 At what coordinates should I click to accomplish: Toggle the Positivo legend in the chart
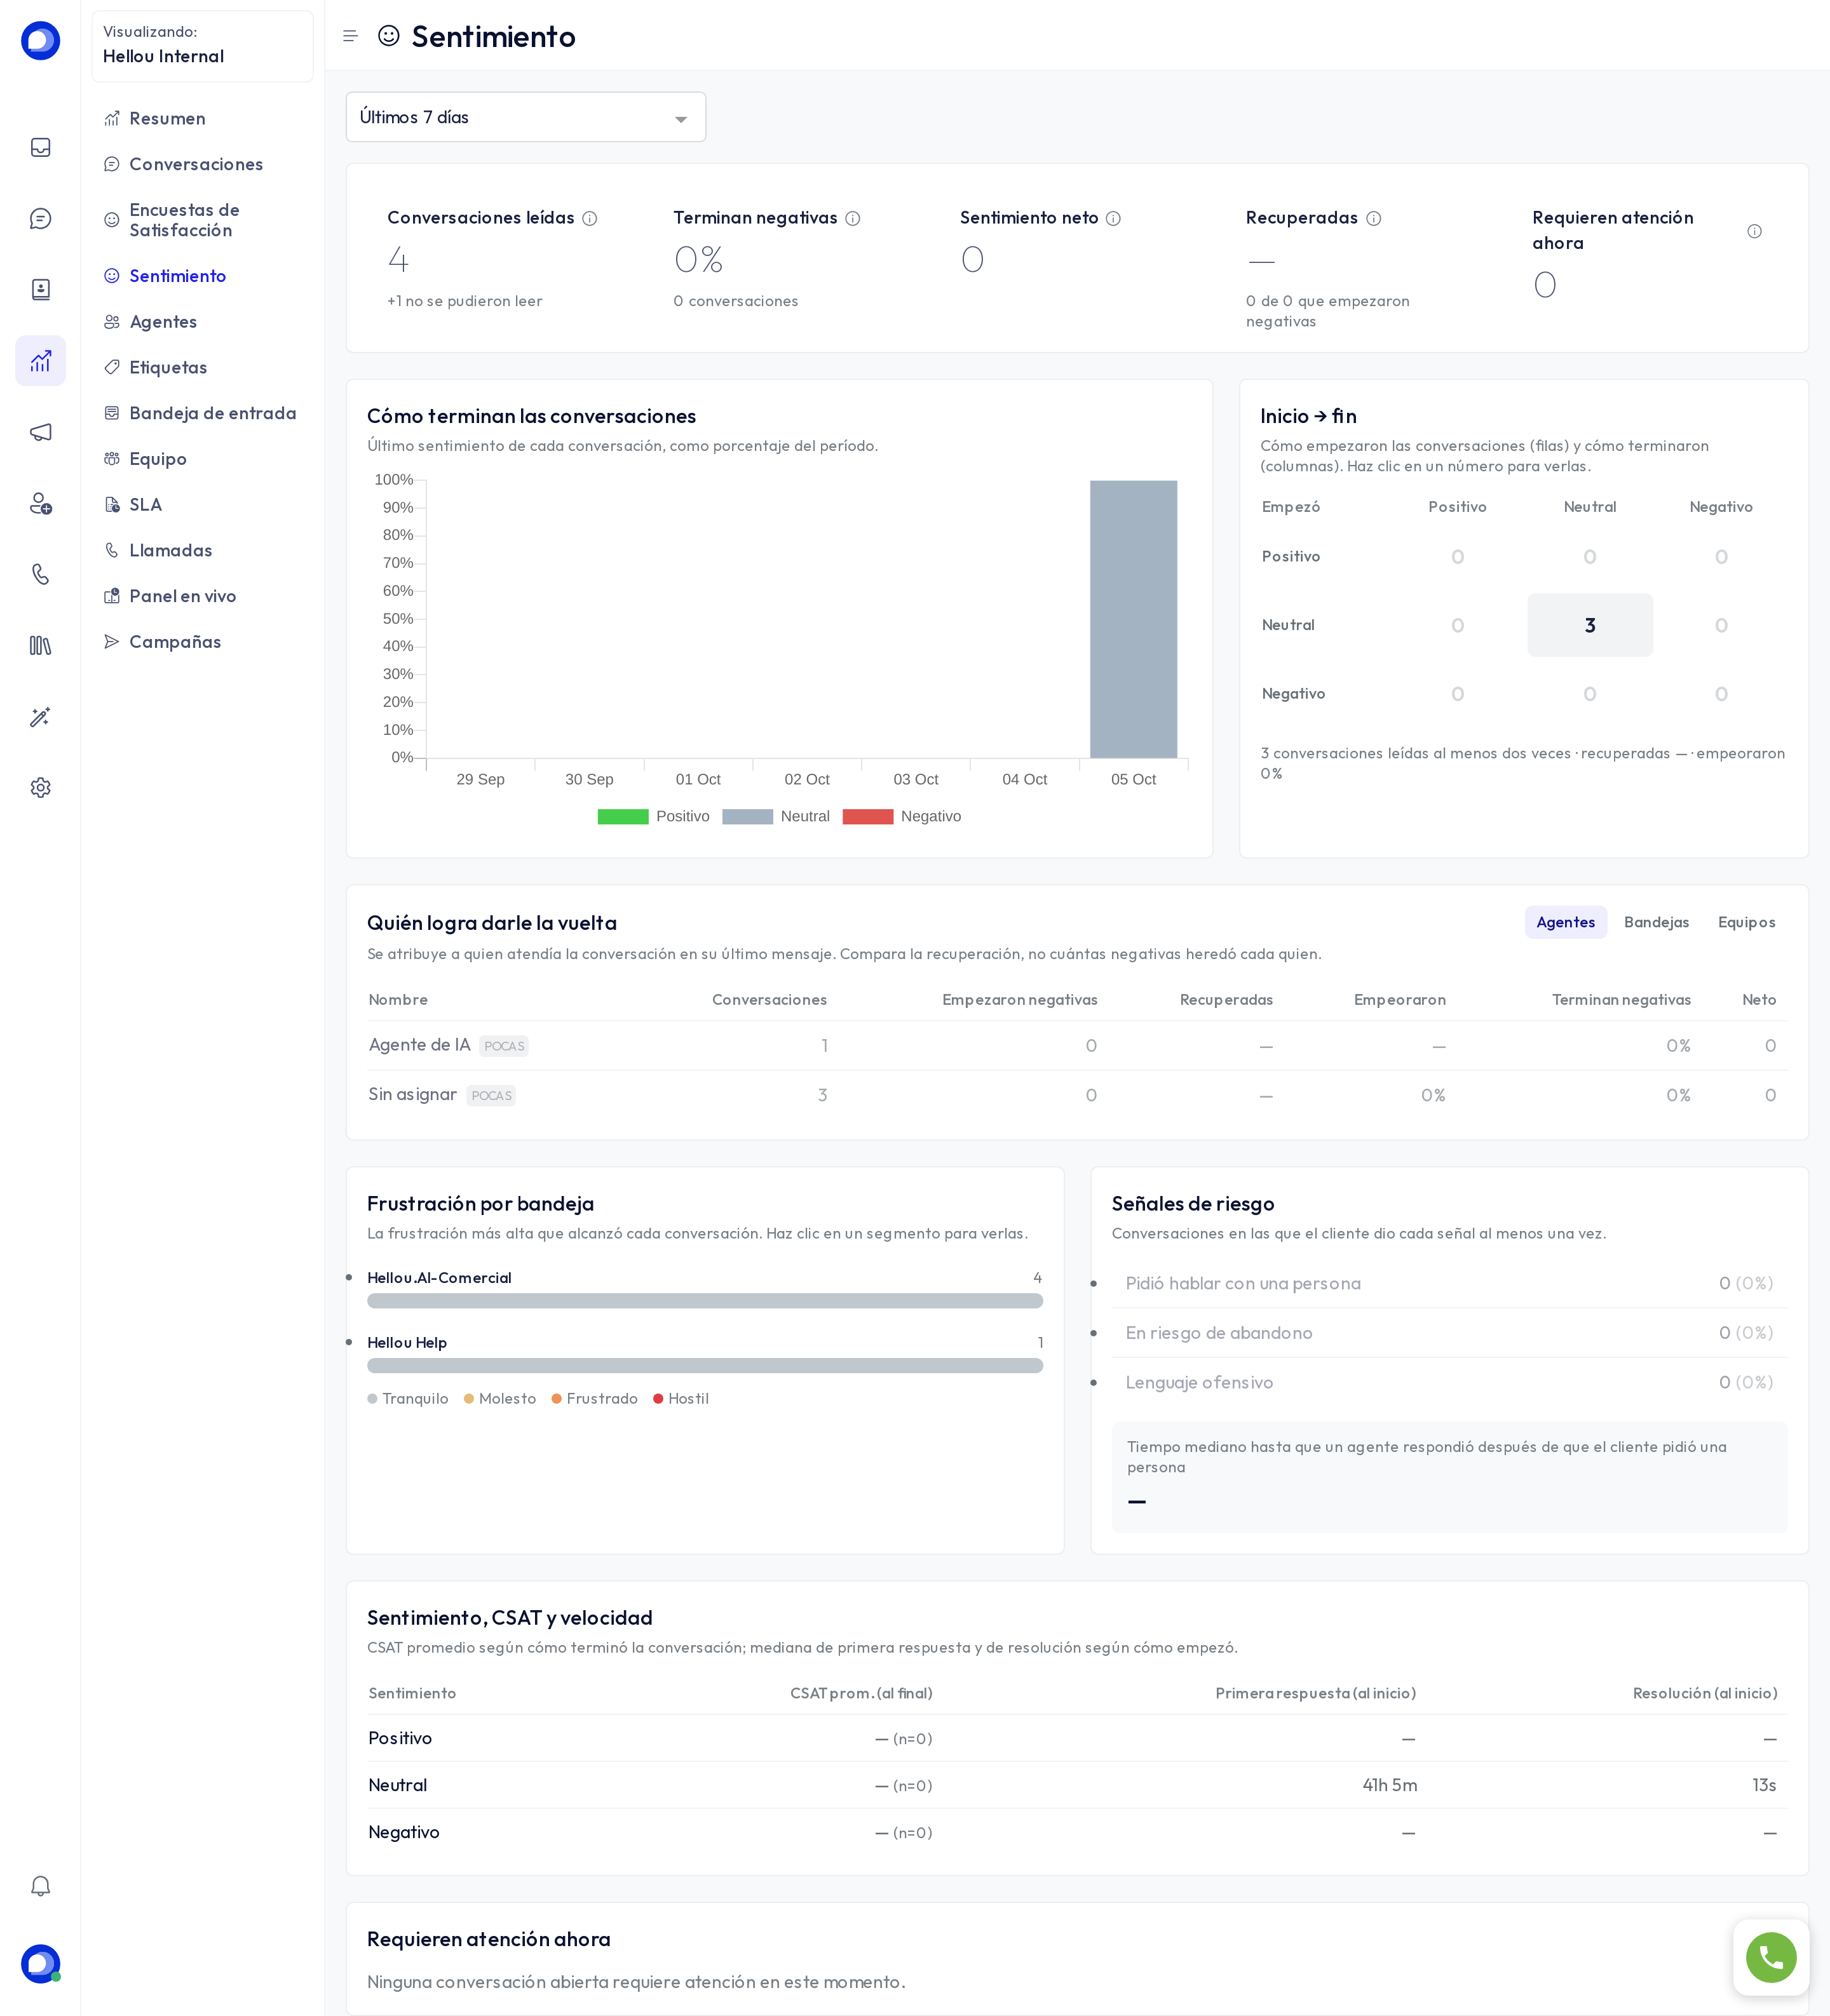[653, 816]
